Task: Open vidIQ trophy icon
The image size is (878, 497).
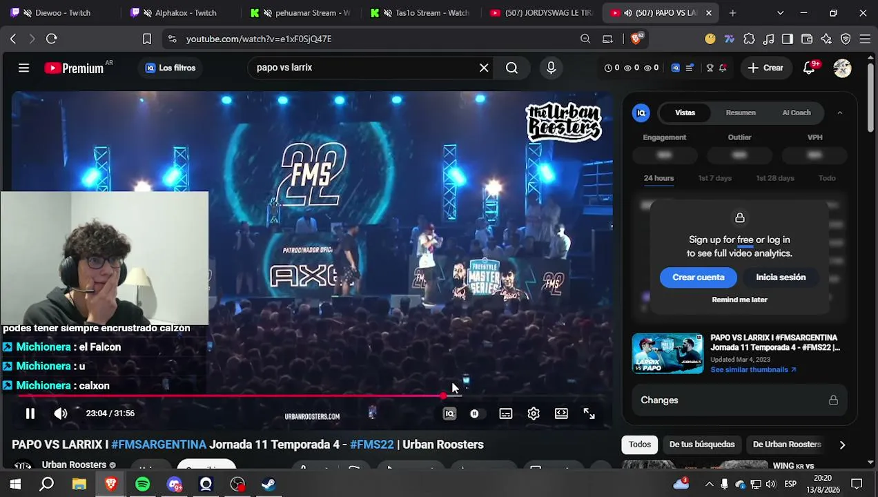Action: (710, 68)
